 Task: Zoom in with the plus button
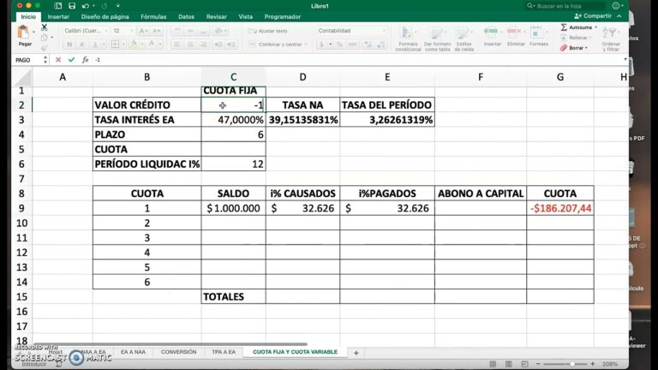point(593,364)
